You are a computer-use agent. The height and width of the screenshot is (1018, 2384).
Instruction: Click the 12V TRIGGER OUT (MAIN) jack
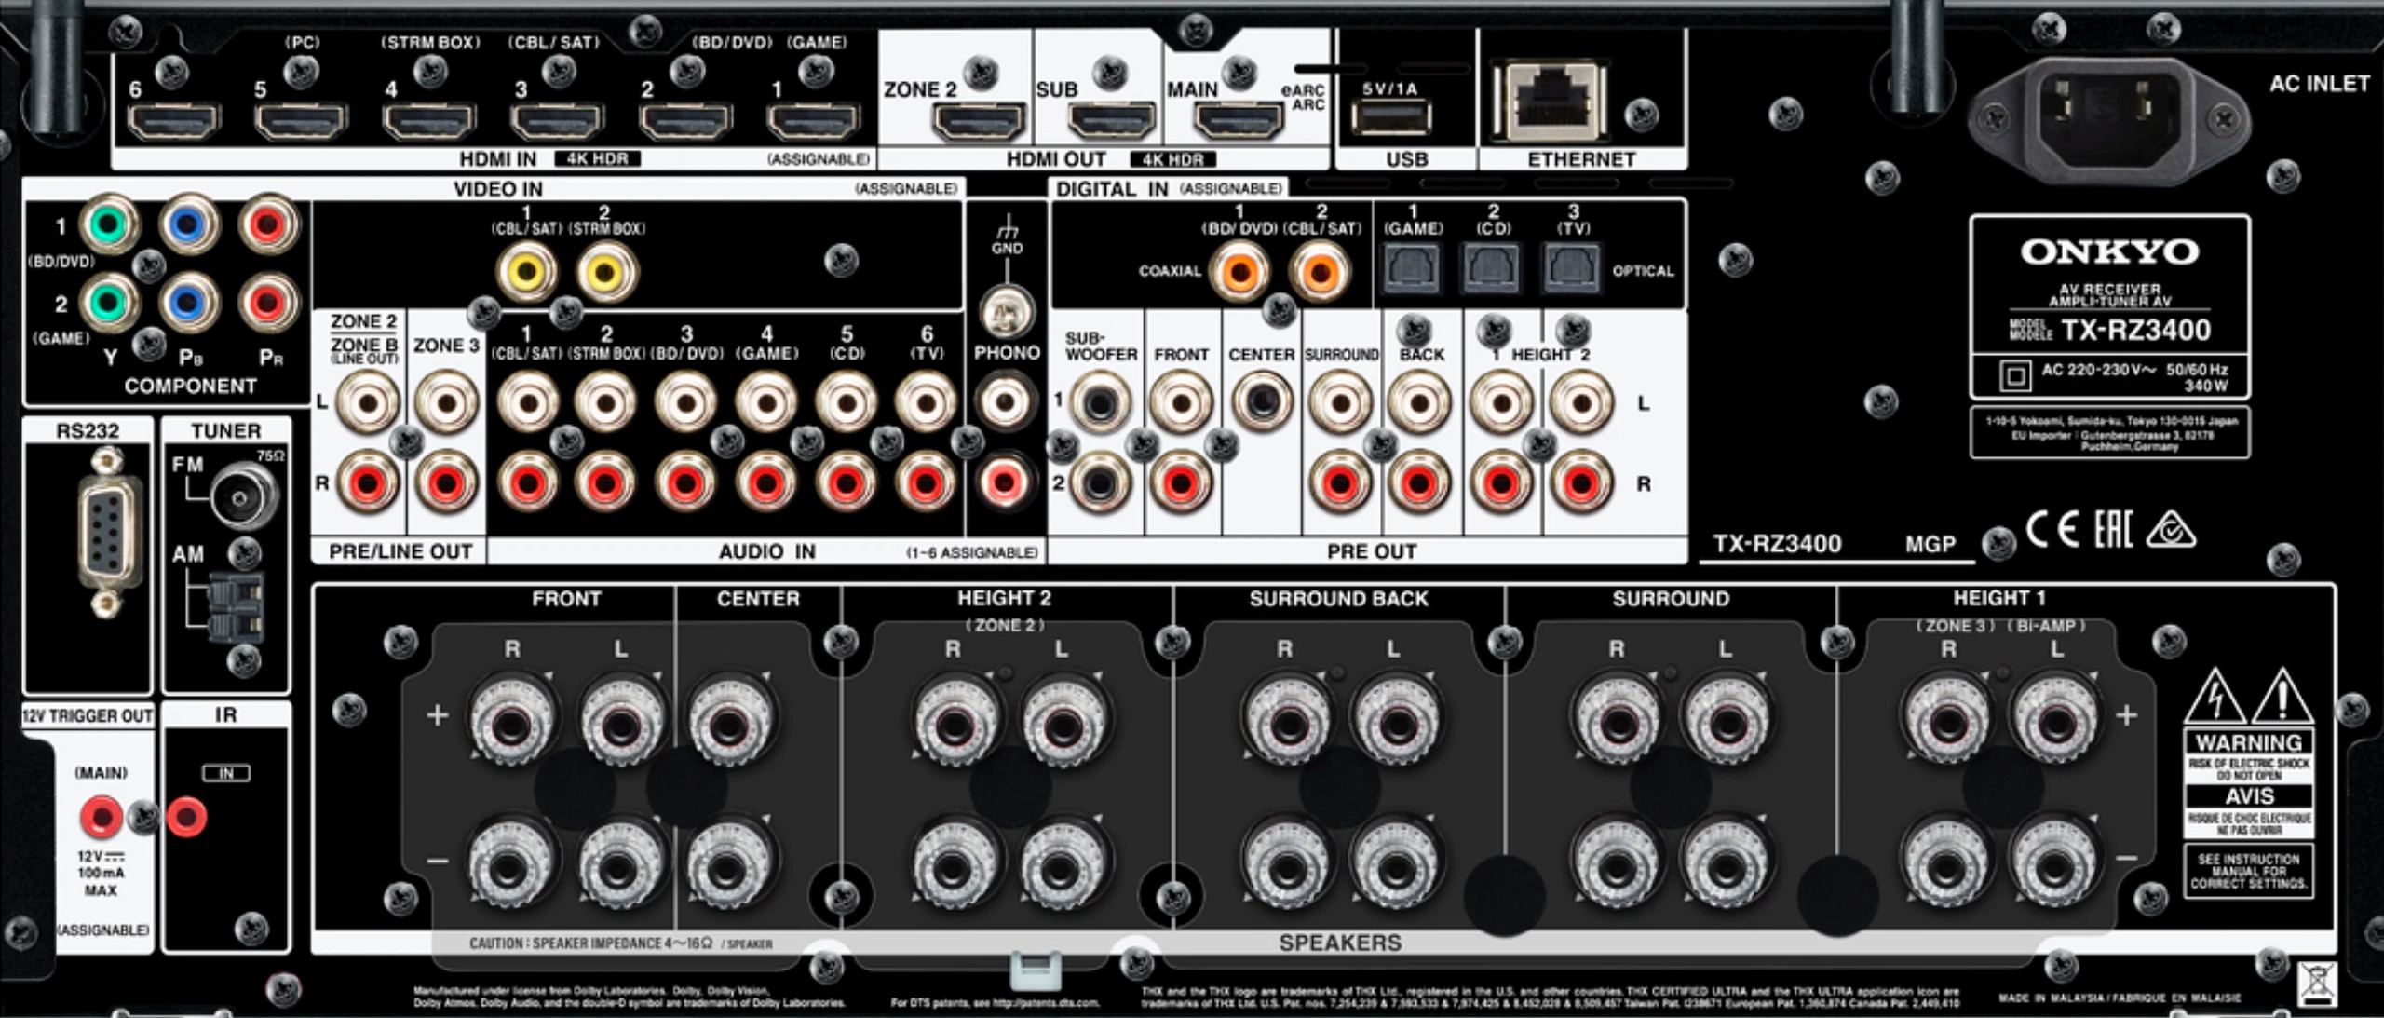point(101,816)
